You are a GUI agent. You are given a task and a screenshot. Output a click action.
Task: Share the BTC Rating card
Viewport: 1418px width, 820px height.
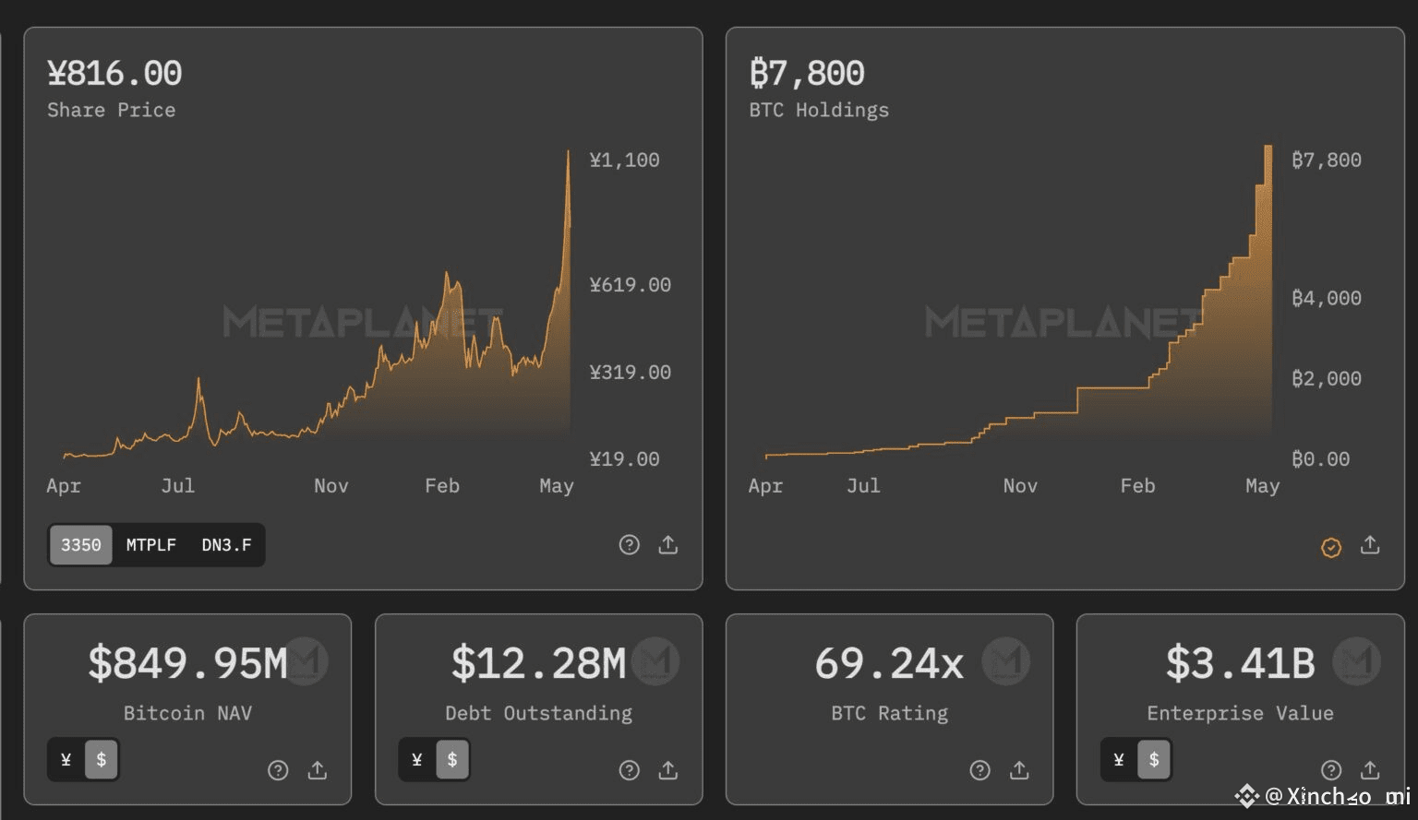[1019, 769]
